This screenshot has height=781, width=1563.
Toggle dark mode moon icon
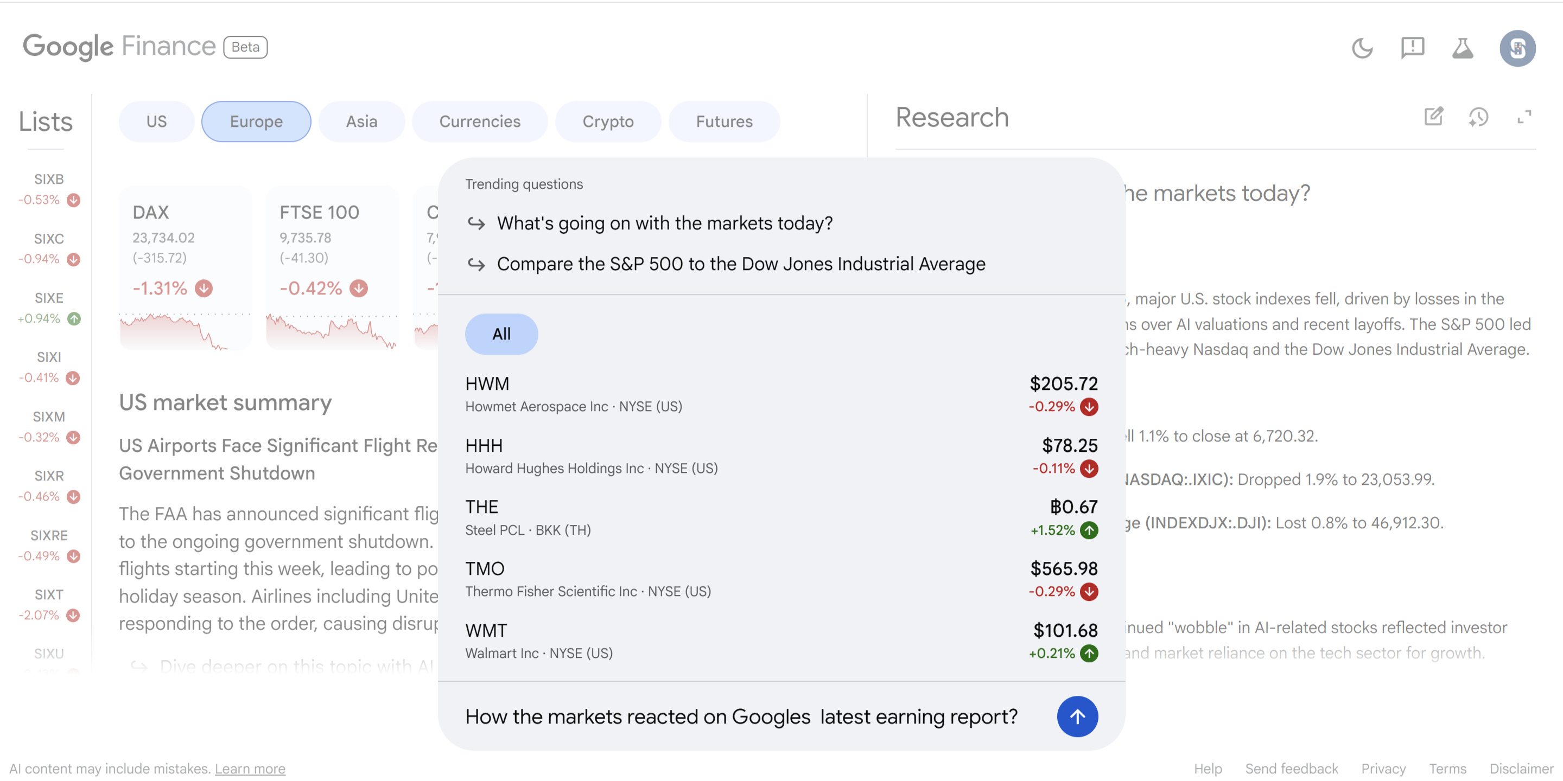tap(1362, 48)
